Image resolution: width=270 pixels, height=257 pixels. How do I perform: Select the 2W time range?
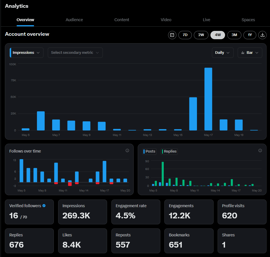(201, 35)
